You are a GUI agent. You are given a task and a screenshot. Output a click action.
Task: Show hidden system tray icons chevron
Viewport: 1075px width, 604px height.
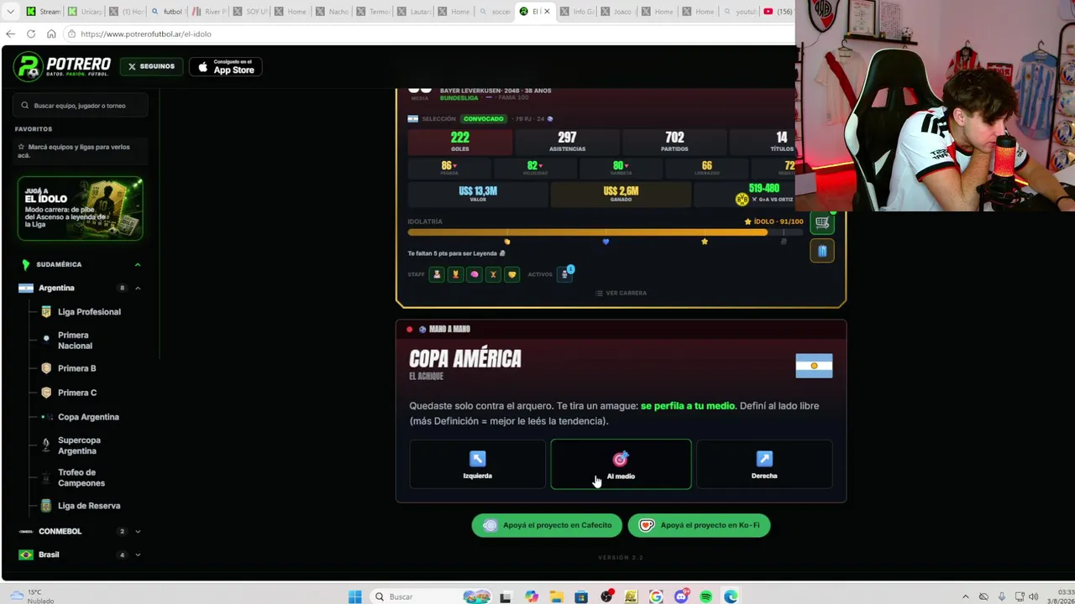965,596
